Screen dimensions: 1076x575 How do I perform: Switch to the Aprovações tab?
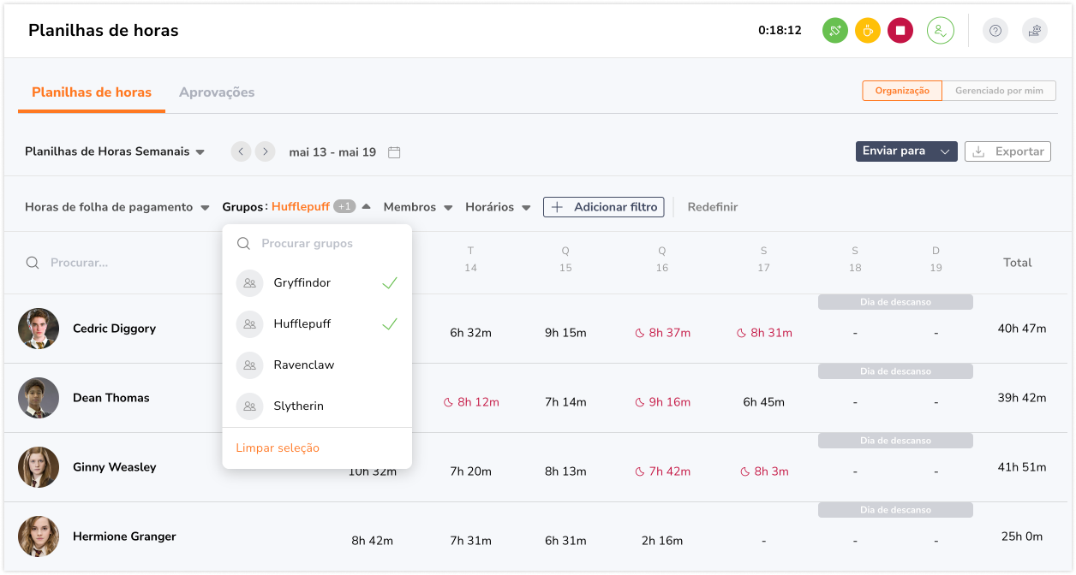217,92
